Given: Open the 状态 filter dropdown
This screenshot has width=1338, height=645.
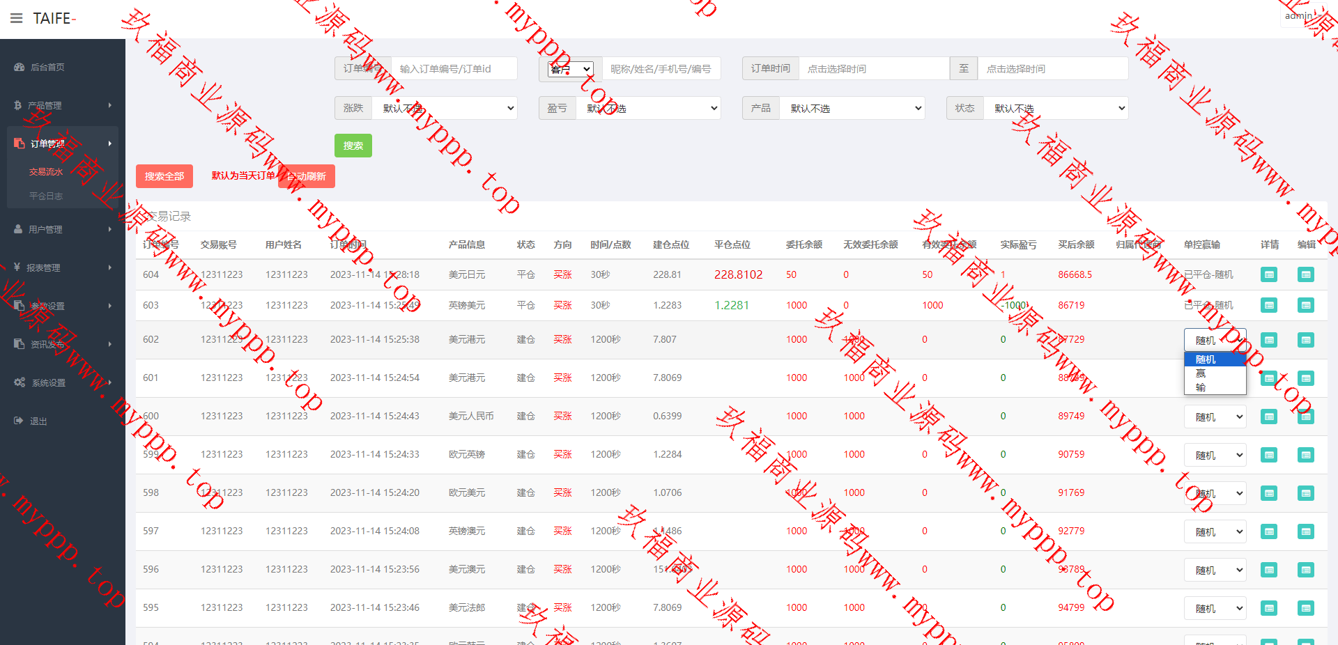Looking at the screenshot, I should pos(1056,108).
